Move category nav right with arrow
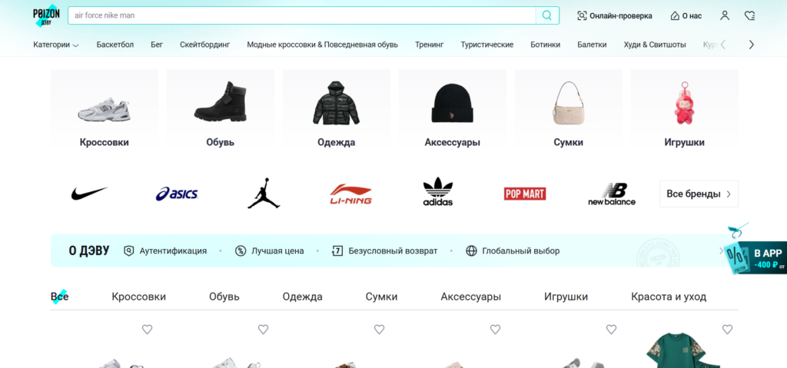 coord(752,45)
